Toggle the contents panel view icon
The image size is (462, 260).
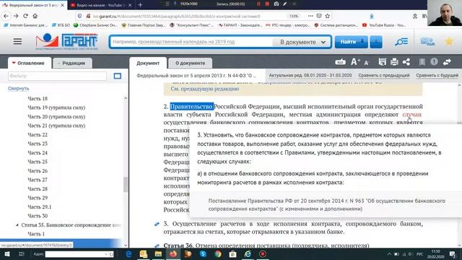tap(117, 76)
